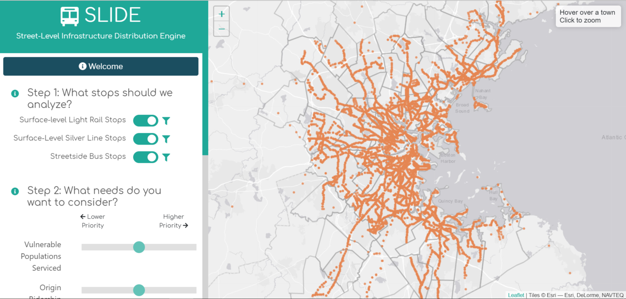The width and height of the screenshot is (626, 299).
Task: Click the info icon beside Step 1
Action: tap(15, 93)
